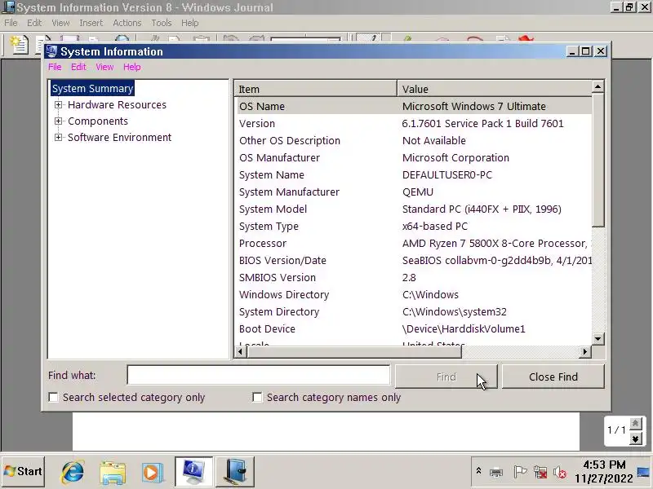Select the Version row
The width and height of the screenshot is (653, 489).
click(x=414, y=124)
